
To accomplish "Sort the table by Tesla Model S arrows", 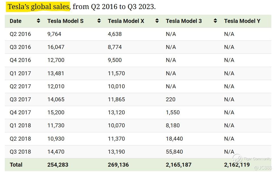I will [99, 21].
